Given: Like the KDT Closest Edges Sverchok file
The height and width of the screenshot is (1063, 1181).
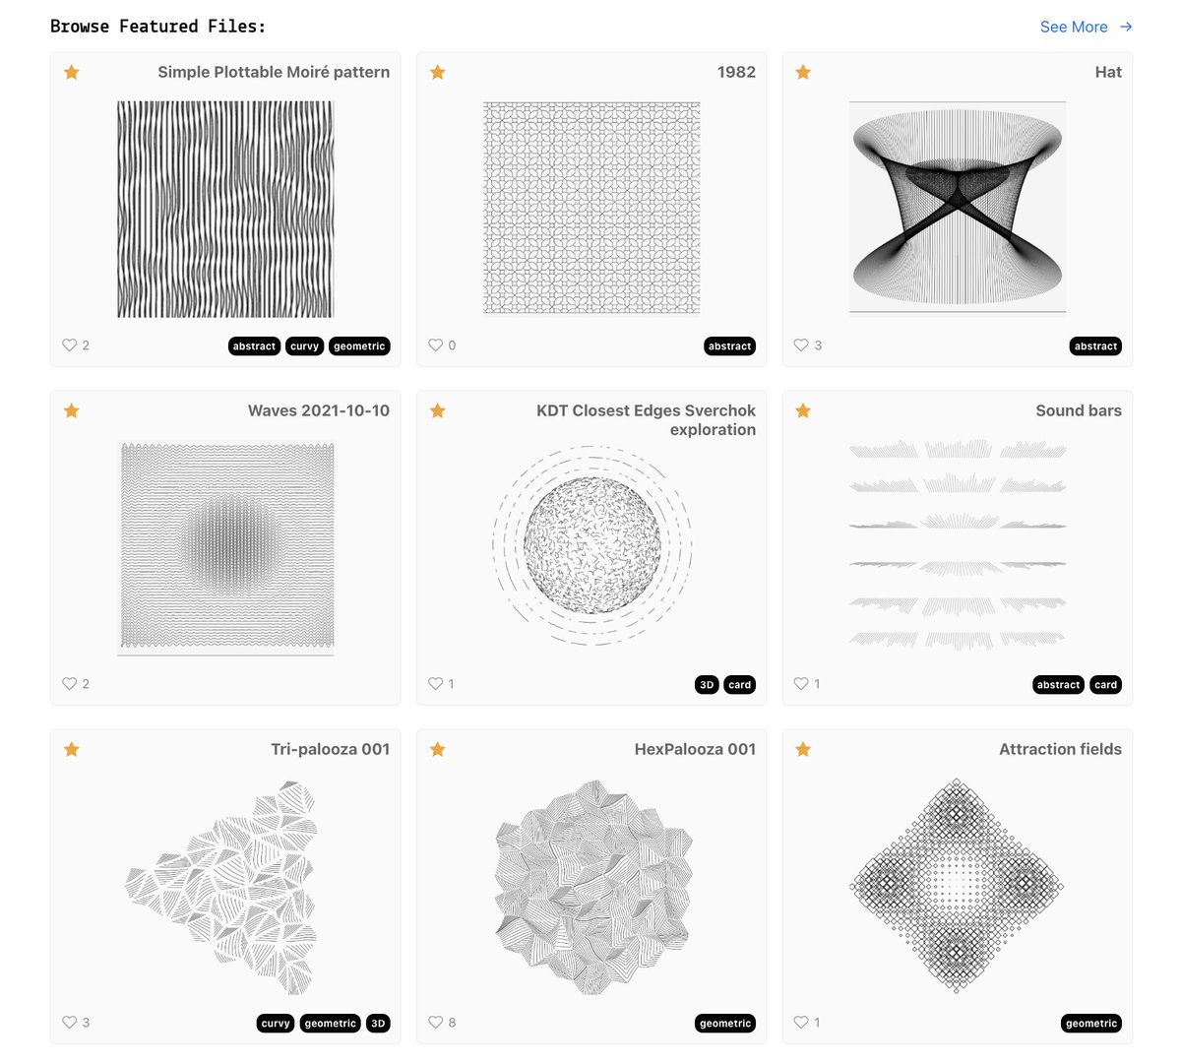Looking at the screenshot, I should click(x=436, y=684).
